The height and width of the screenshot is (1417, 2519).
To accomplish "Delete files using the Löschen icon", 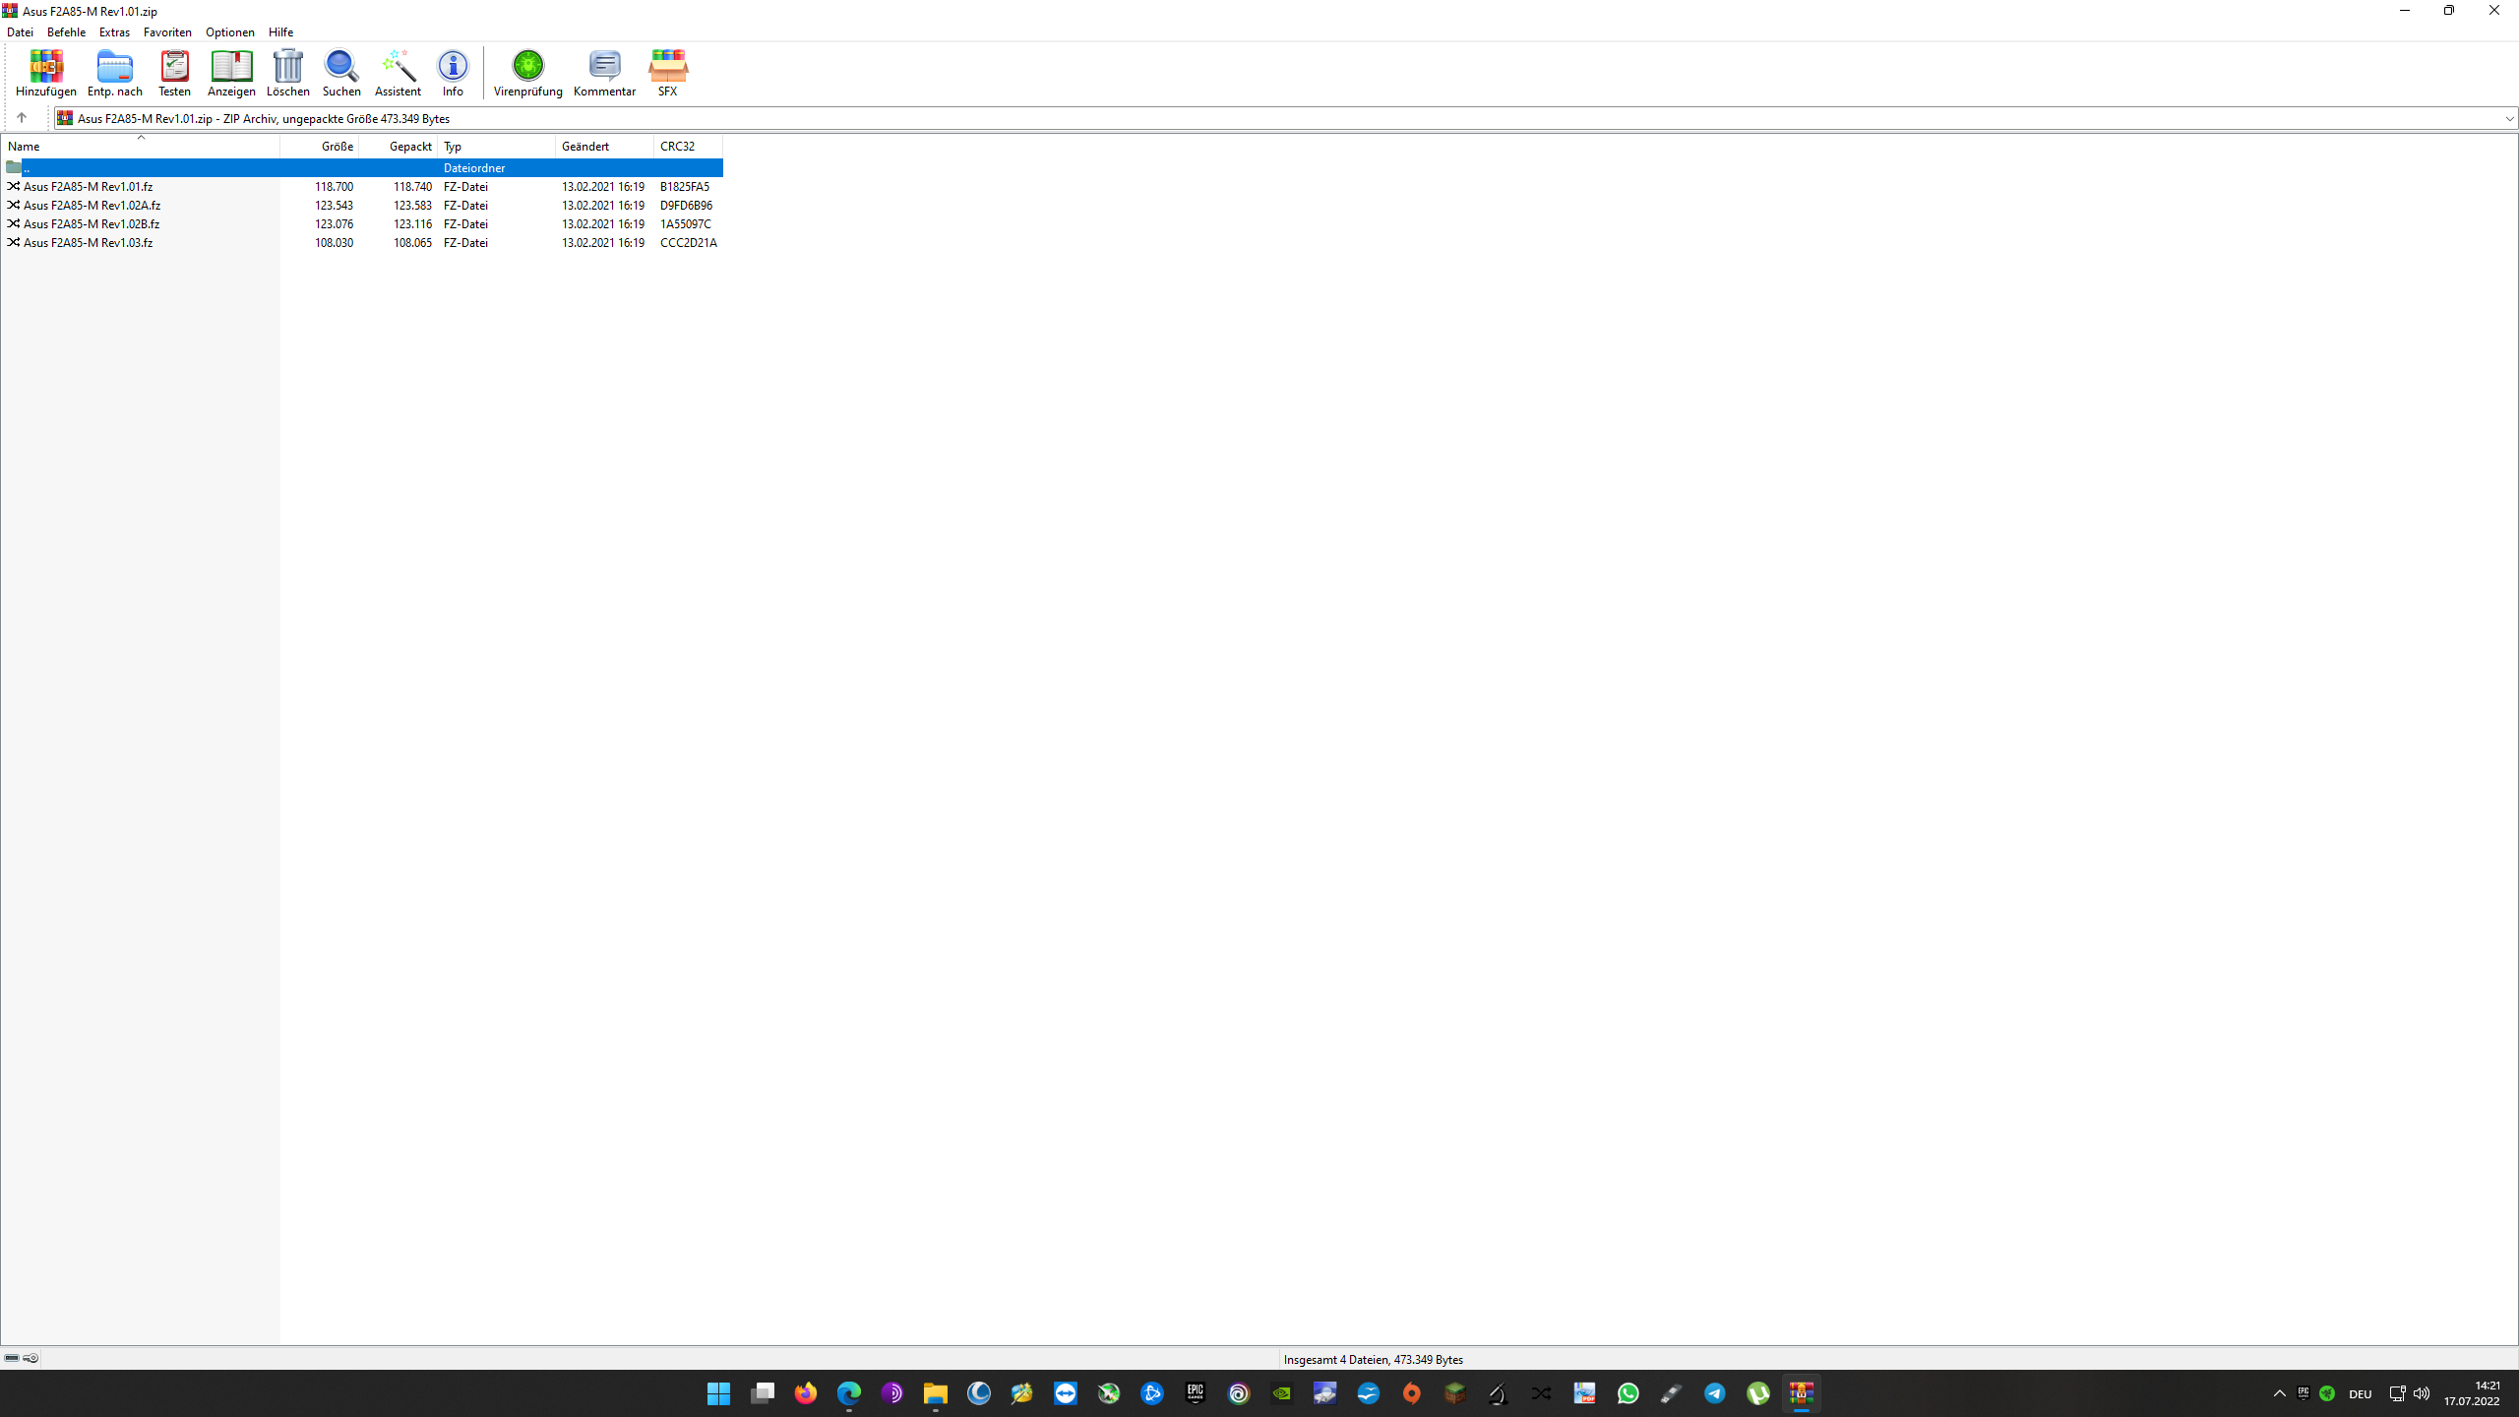I will pyautogui.click(x=288, y=73).
